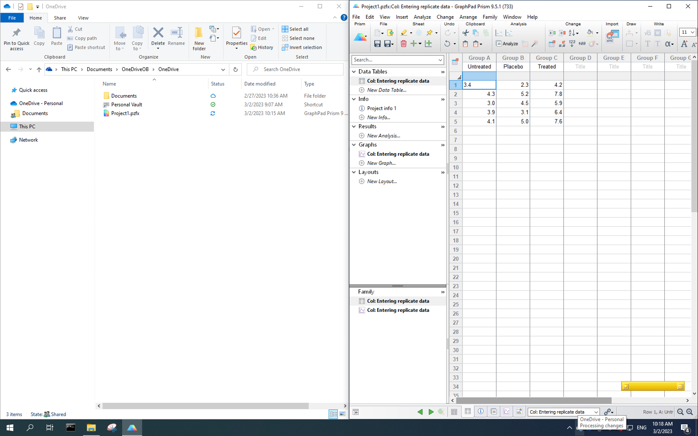This screenshot has width=698, height=436.
Task: Click the Analyze button in Prism toolbar
Action: coord(507,44)
